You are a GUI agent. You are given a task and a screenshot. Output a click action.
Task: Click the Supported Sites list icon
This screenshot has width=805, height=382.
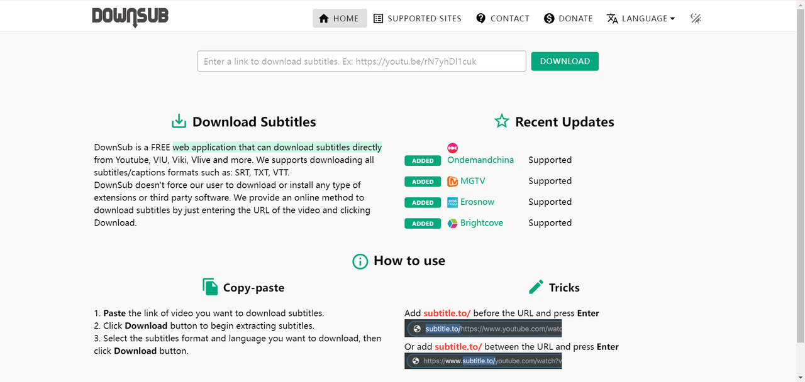[x=378, y=18]
